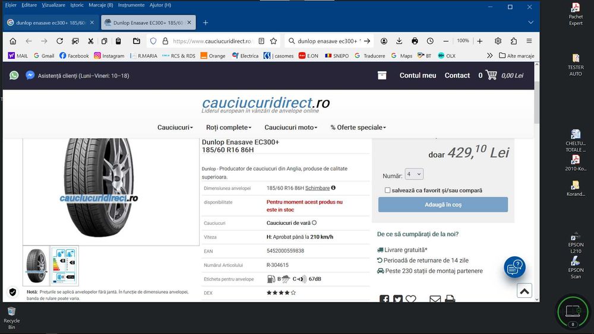Click the archive box icon beside Contul meu
594x334 pixels.
382,75
